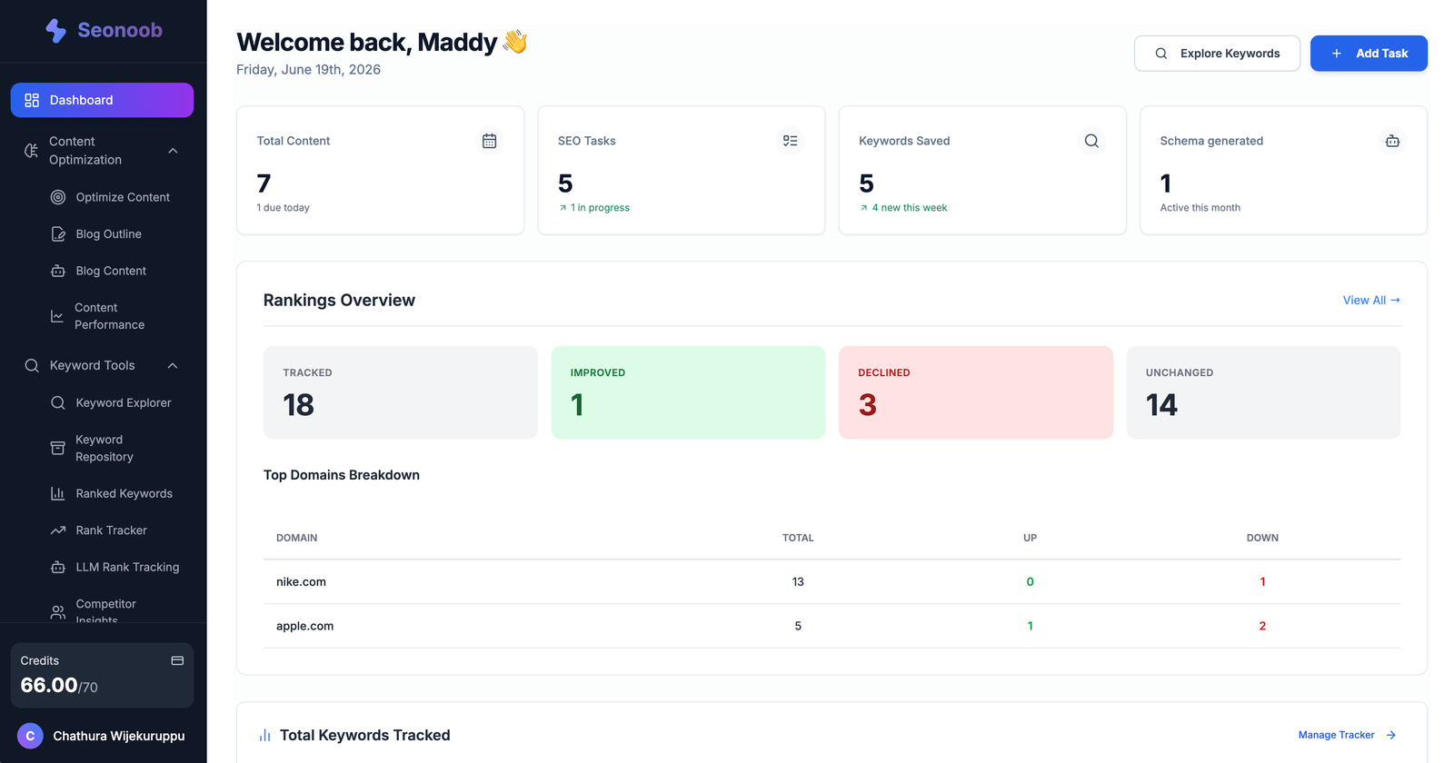The width and height of the screenshot is (1454, 763).
Task: Open the Total Content card
Action: tap(380, 170)
